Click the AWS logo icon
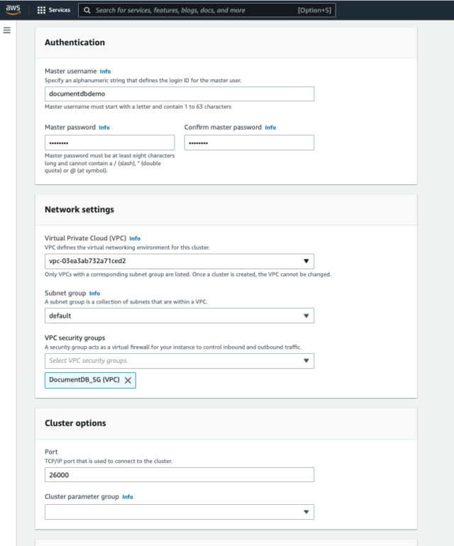Screen dimensions: 454x546 (x=13, y=10)
